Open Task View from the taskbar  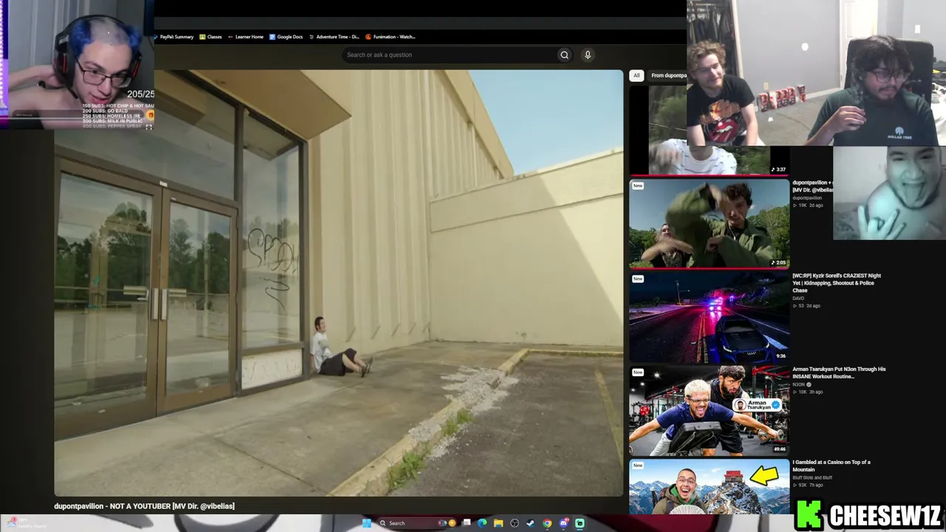click(466, 523)
